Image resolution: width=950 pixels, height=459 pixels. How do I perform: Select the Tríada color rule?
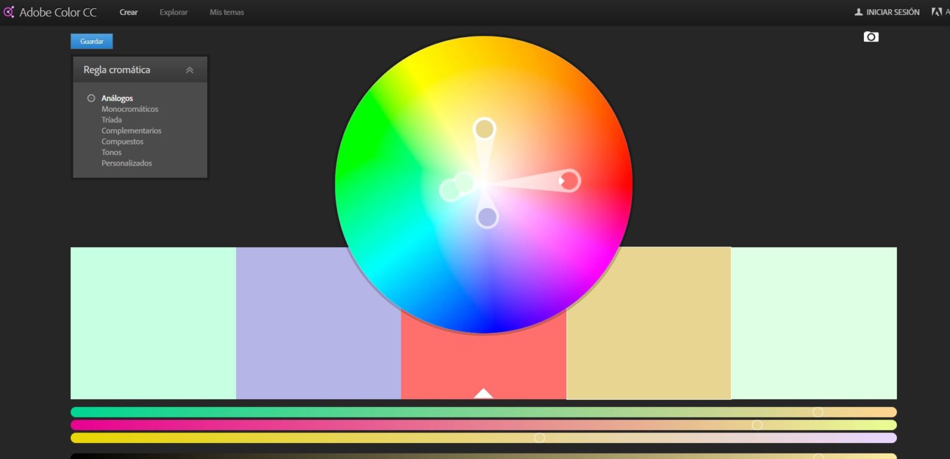(112, 119)
